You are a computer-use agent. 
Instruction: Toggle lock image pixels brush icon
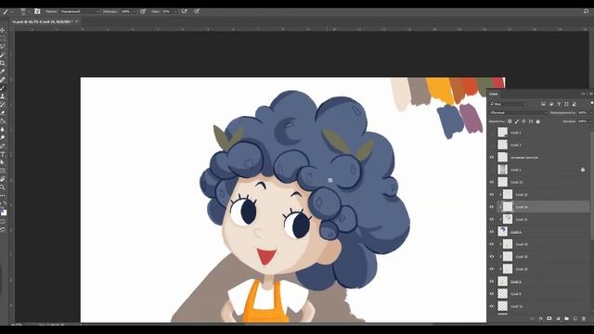[517, 122]
